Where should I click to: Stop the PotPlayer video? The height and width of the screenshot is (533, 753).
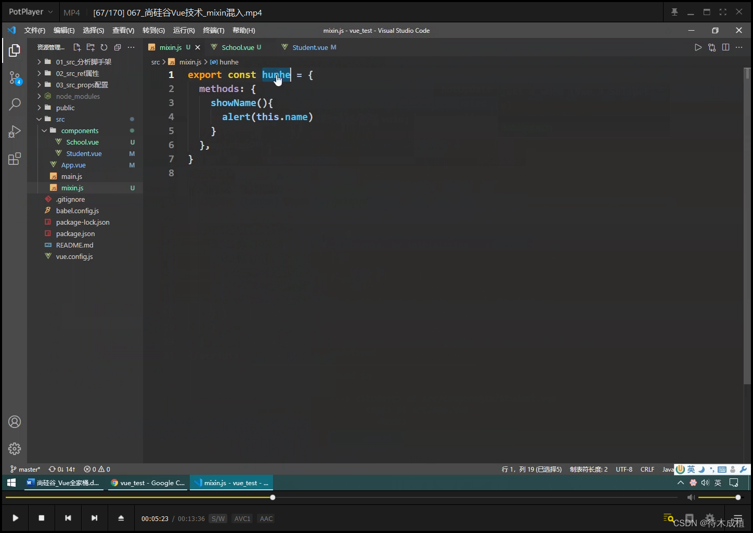click(42, 518)
